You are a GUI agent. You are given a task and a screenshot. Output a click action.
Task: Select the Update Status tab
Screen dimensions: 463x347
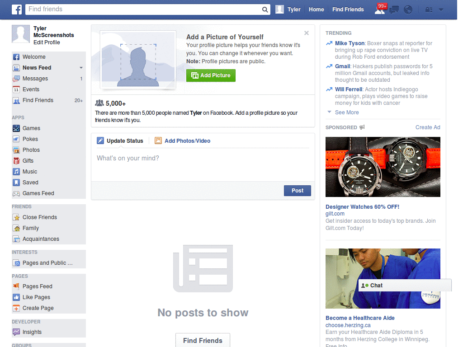[120, 141]
